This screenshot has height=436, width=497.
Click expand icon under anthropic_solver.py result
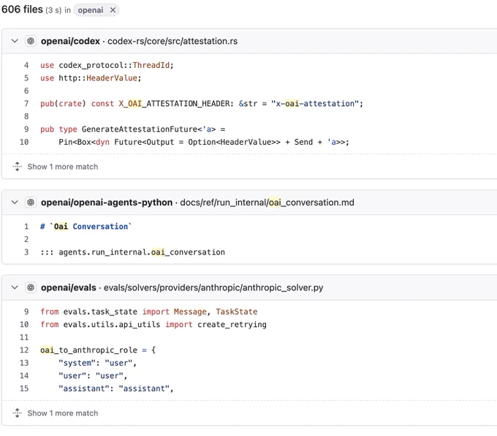(x=17, y=413)
